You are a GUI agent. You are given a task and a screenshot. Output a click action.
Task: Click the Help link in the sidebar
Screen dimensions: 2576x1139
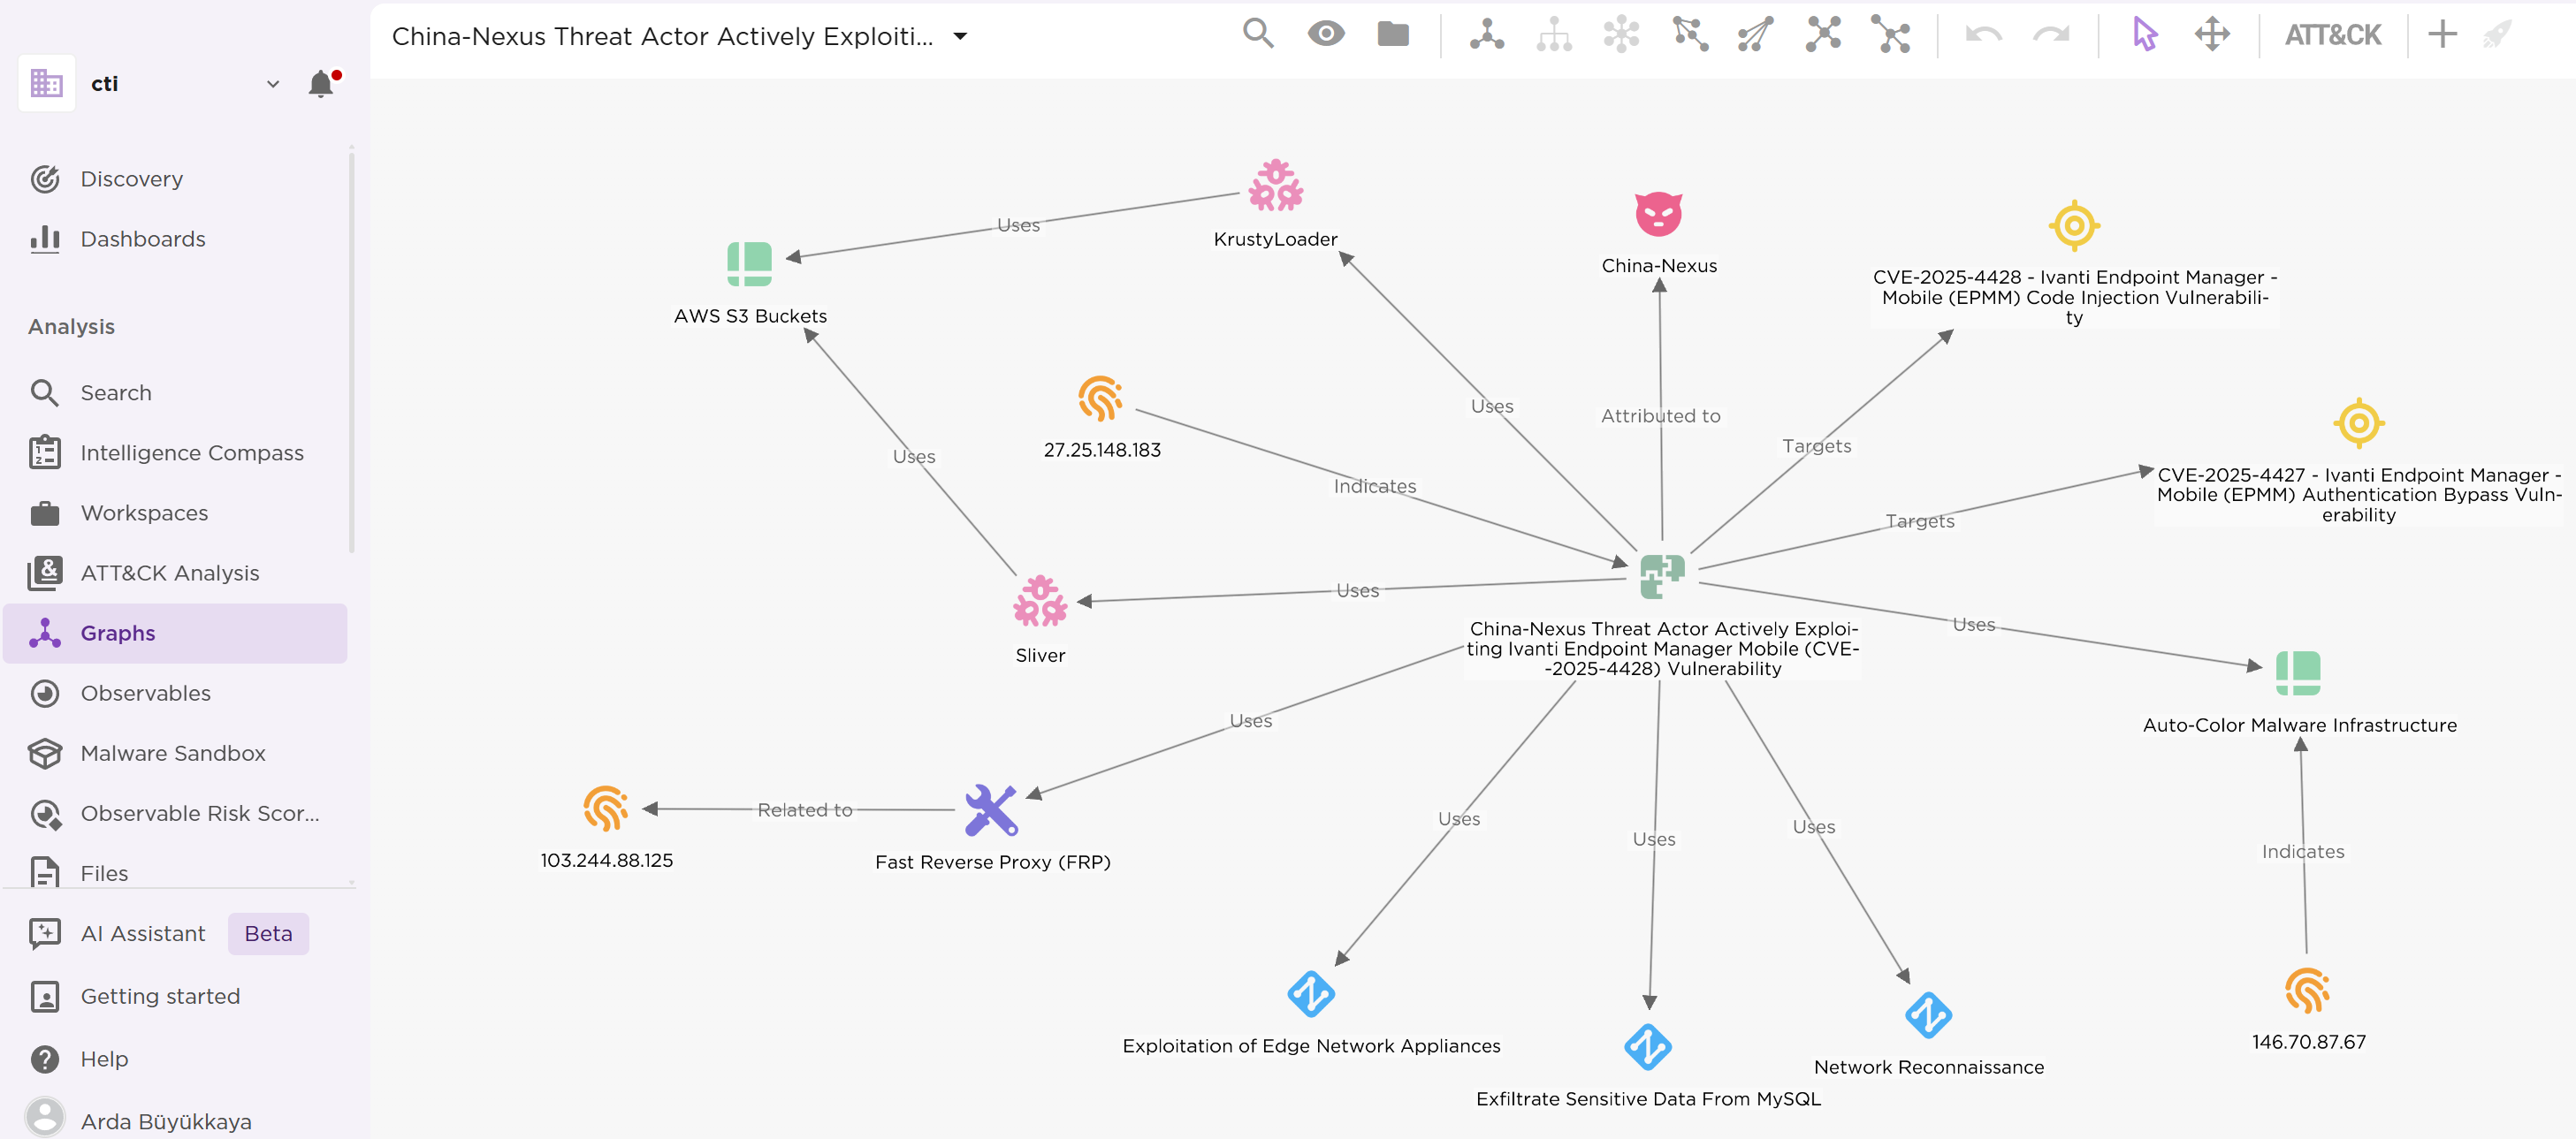click(103, 1058)
